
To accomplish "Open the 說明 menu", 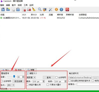I will [x=31, y=5].
